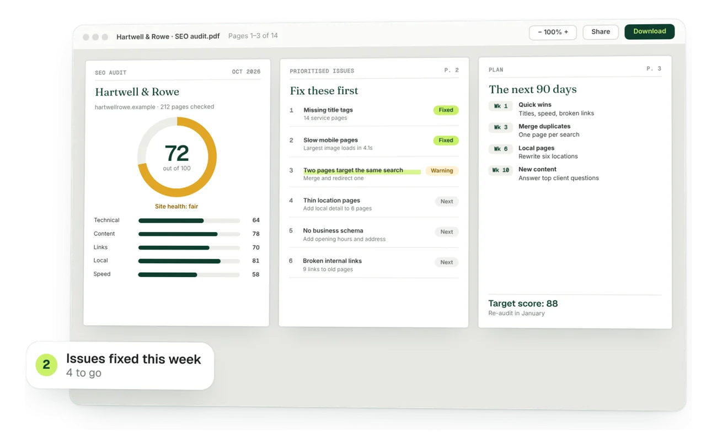This screenshot has width=717, height=448.
Task: Click the 'Target score: 88' text
Action: click(523, 304)
